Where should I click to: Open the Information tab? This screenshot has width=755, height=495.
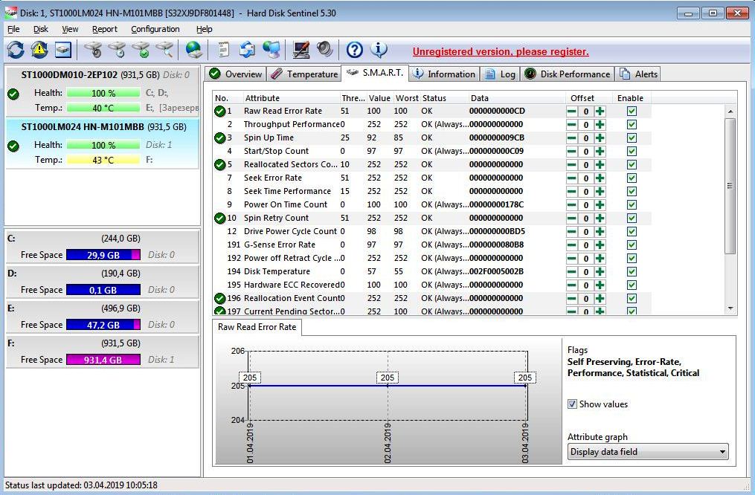pyautogui.click(x=444, y=74)
